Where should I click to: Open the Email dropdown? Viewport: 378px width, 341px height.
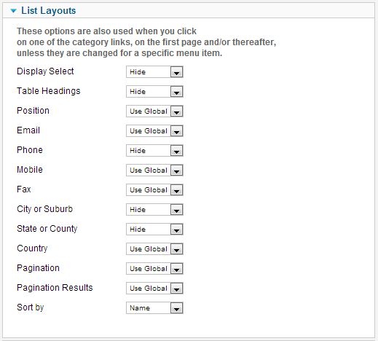(154, 131)
